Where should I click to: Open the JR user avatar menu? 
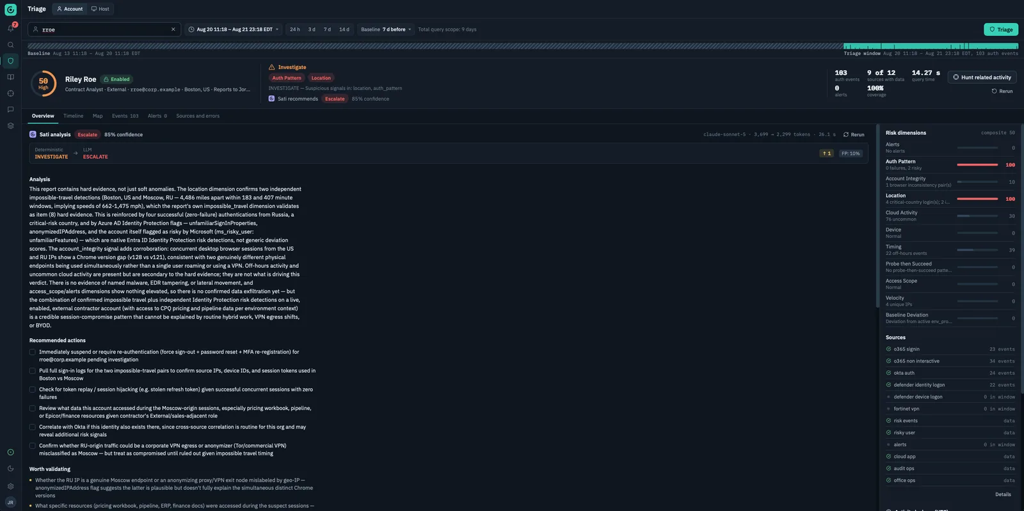click(x=10, y=502)
